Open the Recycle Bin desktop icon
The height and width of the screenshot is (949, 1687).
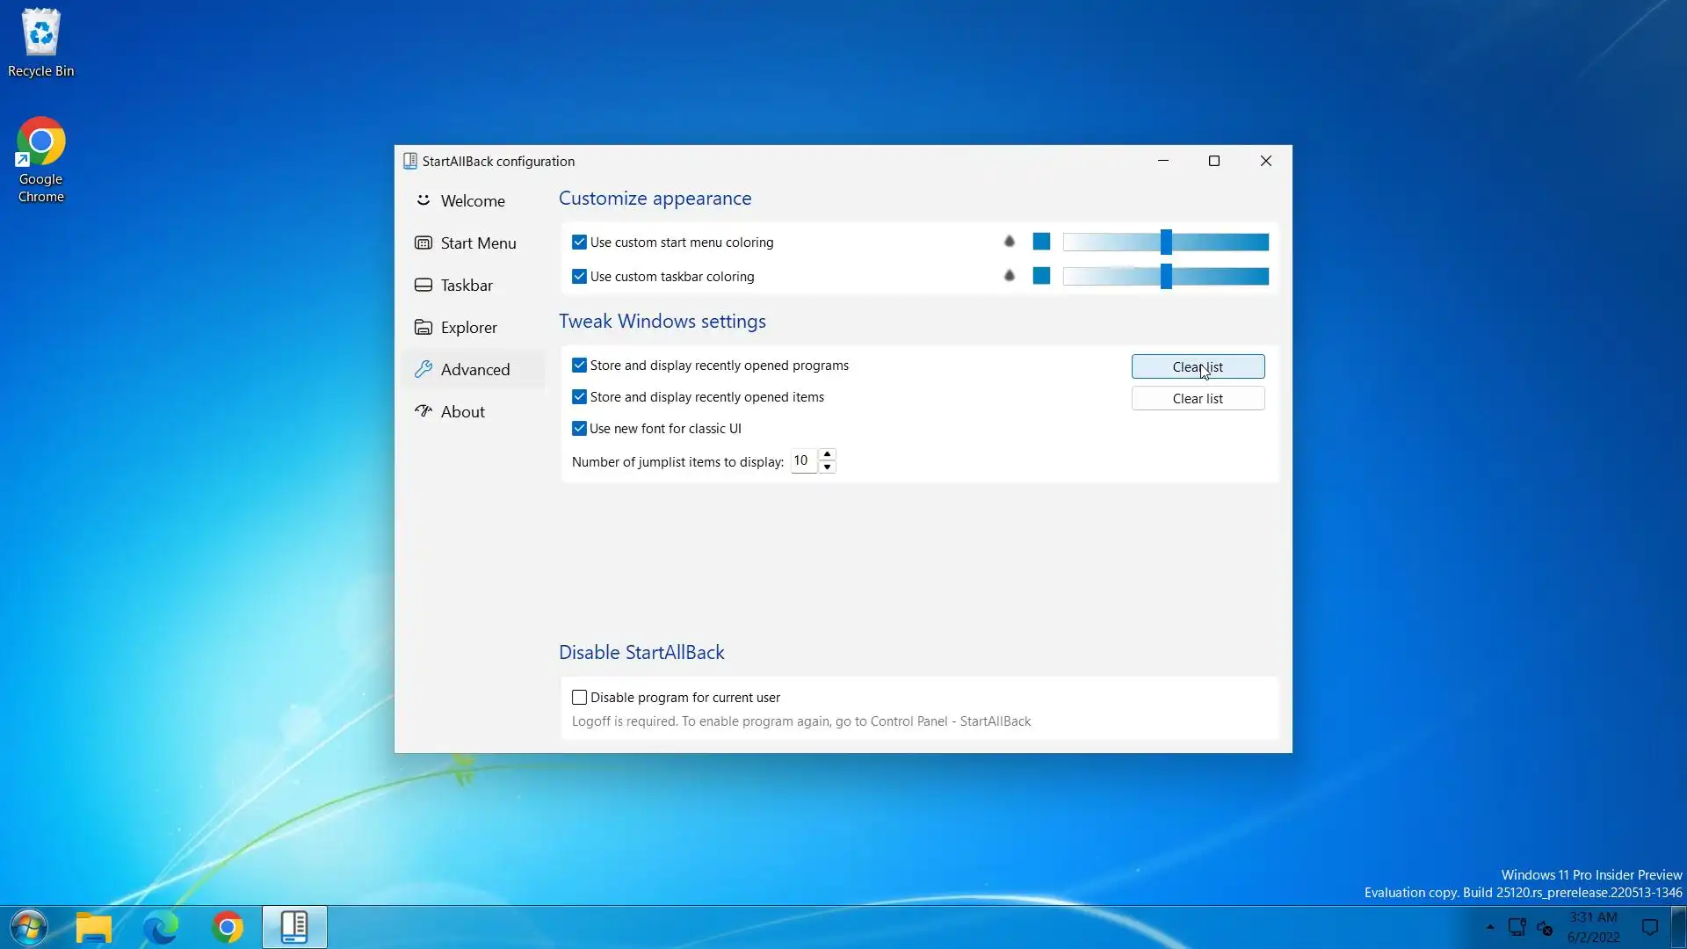(x=40, y=42)
